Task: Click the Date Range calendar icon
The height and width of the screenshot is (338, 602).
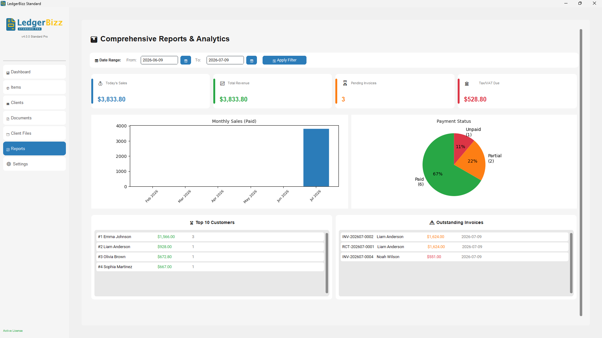Action: pos(97,60)
